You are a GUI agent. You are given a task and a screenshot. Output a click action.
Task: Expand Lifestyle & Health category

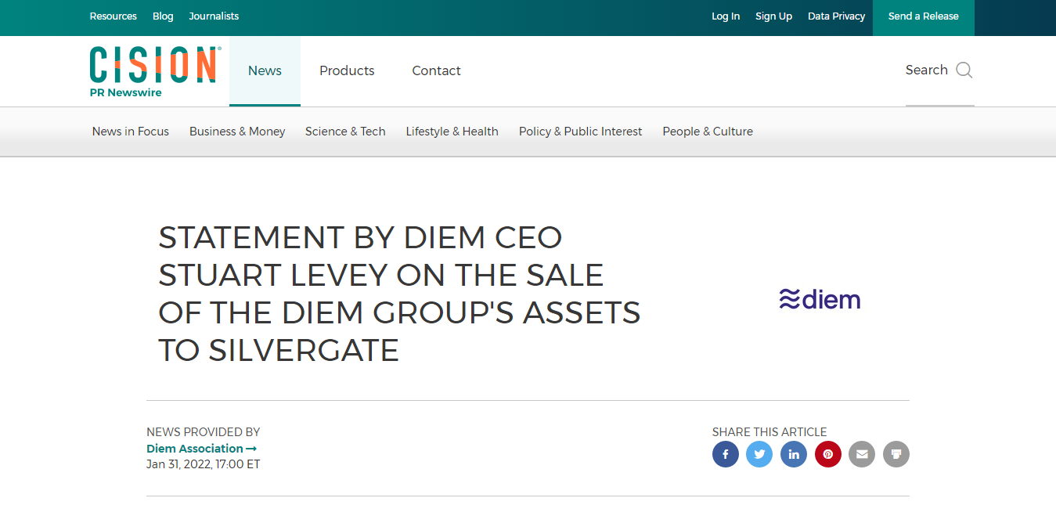452,132
